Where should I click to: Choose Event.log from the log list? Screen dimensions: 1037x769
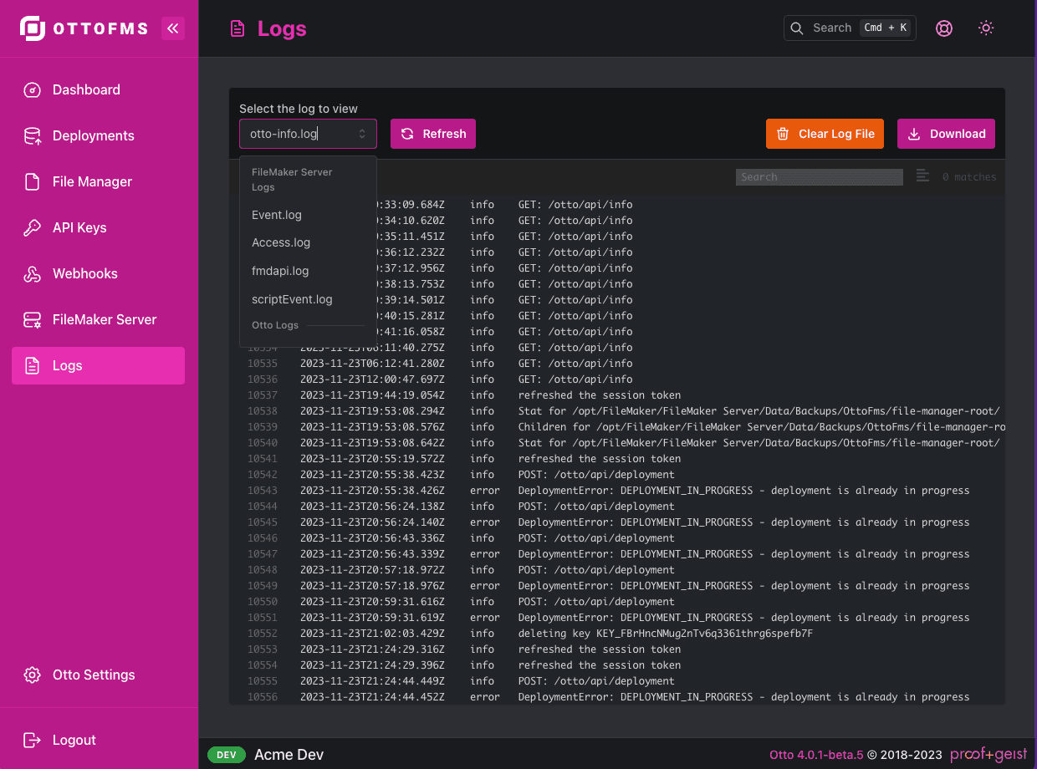click(x=276, y=215)
